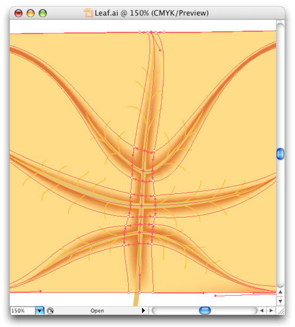Click the scroll left arrow
This screenshot has height=327, width=295.
click(x=262, y=310)
